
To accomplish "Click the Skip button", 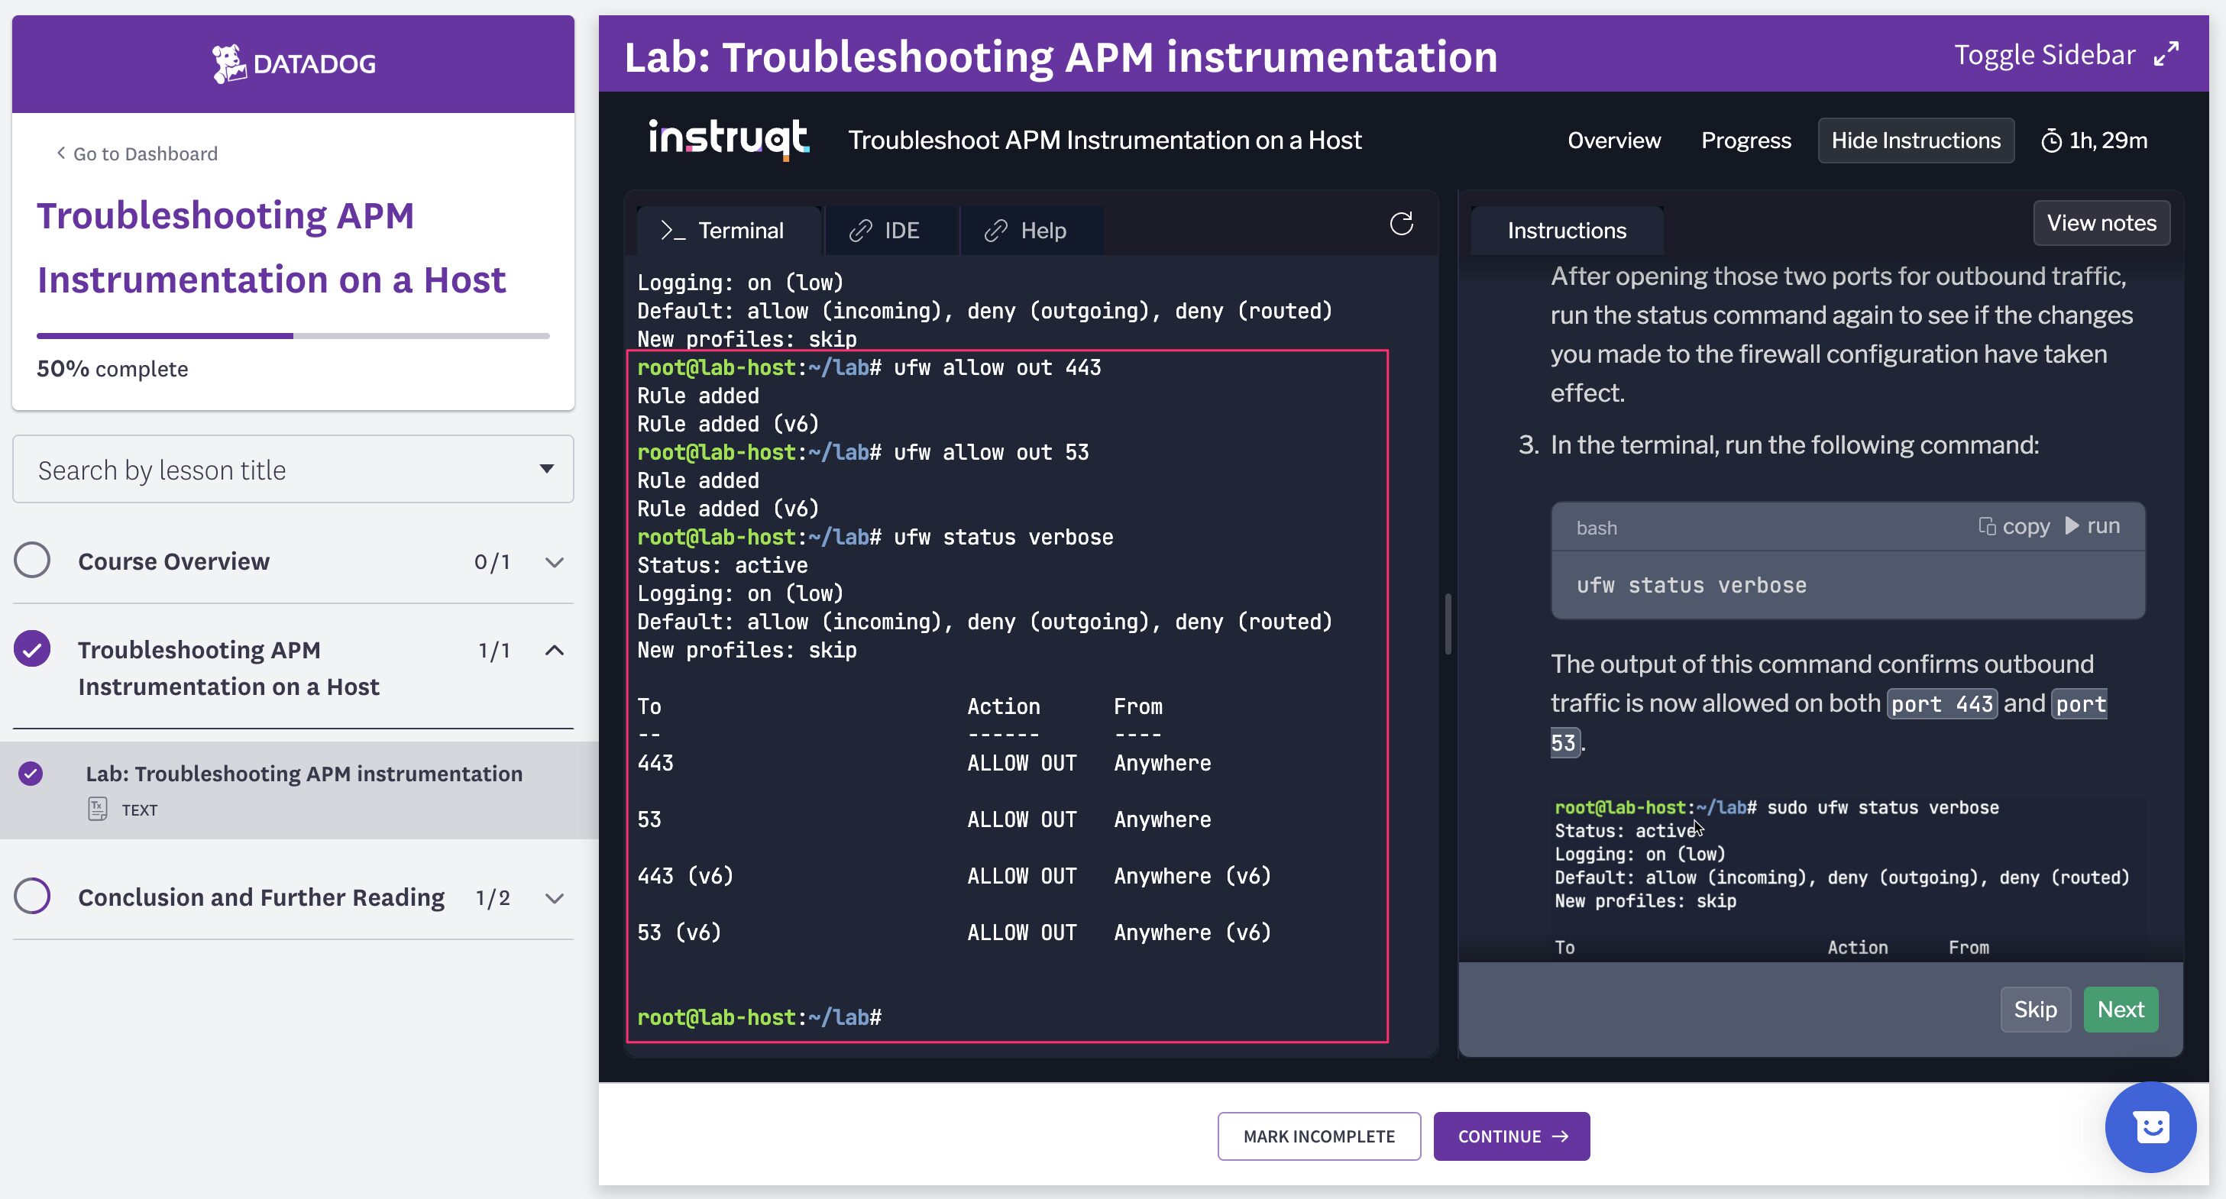I will [x=2035, y=1009].
